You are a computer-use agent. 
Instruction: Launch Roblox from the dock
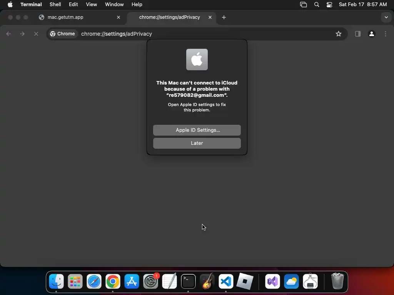click(x=245, y=281)
